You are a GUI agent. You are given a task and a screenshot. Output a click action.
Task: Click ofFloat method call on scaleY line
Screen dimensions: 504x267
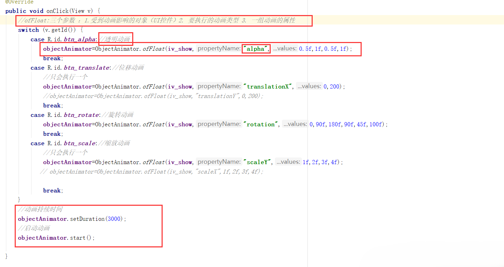coord(154,162)
